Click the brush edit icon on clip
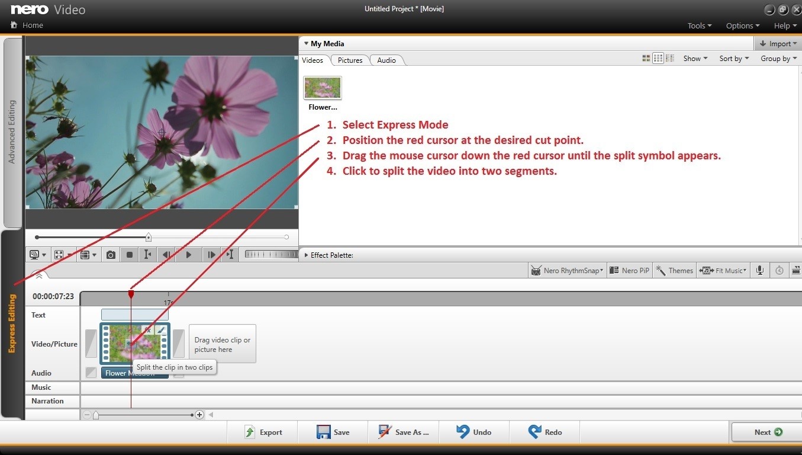Screen dimensions: 802x455 [161, 329]
